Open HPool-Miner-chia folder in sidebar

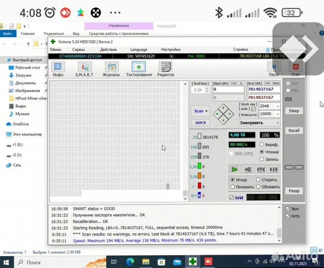click(x=31, y=98)
